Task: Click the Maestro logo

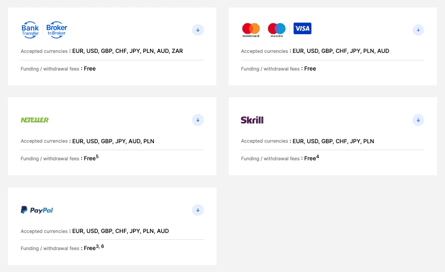Action: tap(277, 30)
